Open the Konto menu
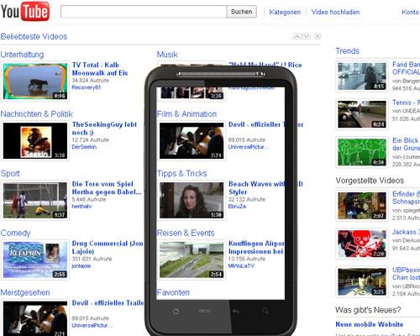 411,12
